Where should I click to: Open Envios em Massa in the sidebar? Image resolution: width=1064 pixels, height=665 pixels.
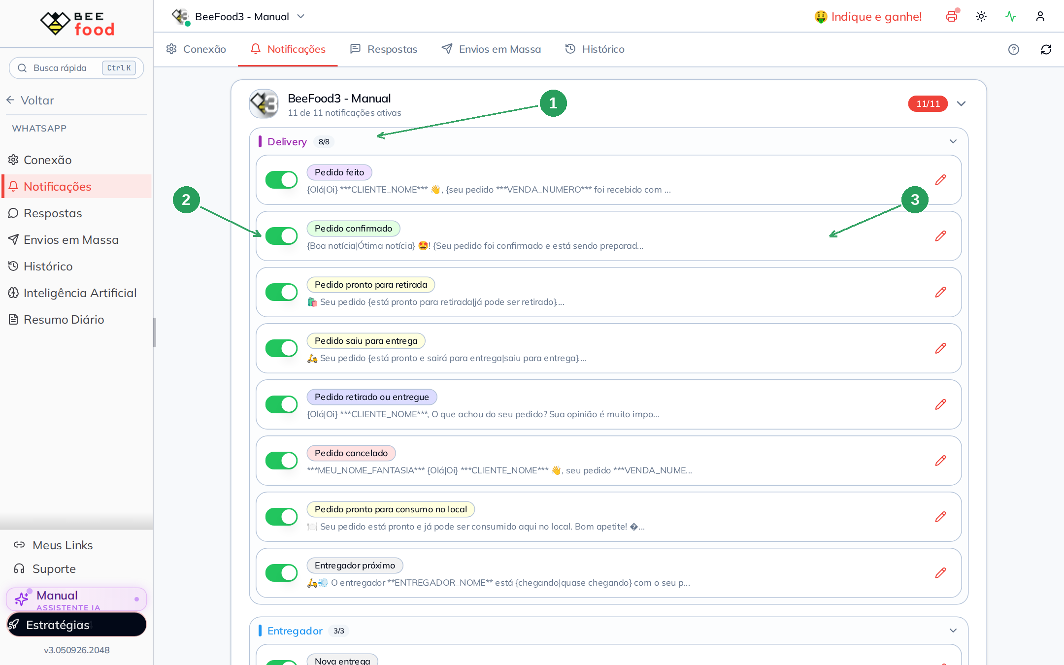coord(76,240)
